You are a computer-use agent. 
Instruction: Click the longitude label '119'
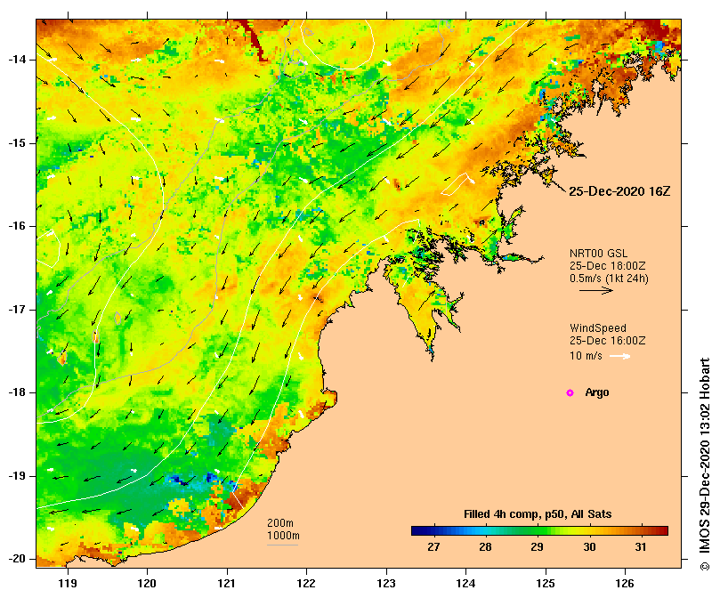point(68,583)
